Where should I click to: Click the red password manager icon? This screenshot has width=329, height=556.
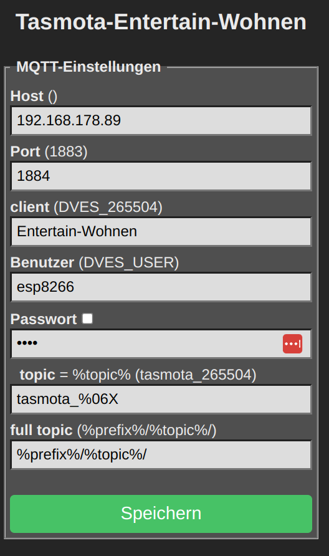(292, 343)
